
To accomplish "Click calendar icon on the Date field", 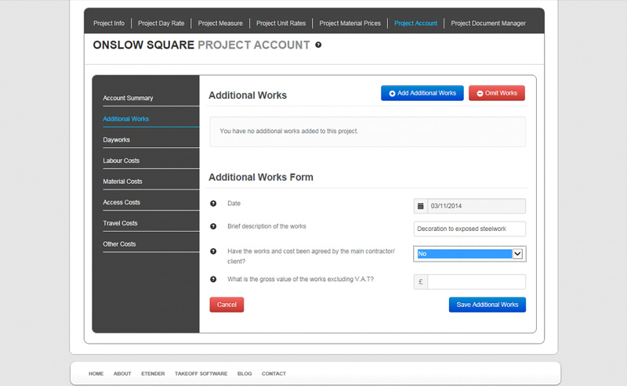I will [x=421, y=207].
